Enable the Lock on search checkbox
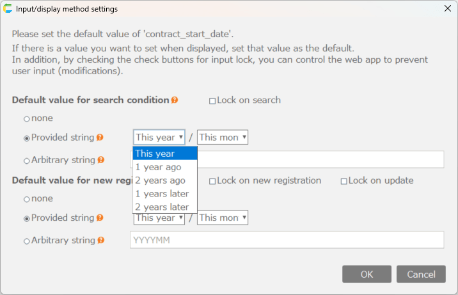Viewport: 458px width, 295px height. pyautogui.click(x=212, y=101)
